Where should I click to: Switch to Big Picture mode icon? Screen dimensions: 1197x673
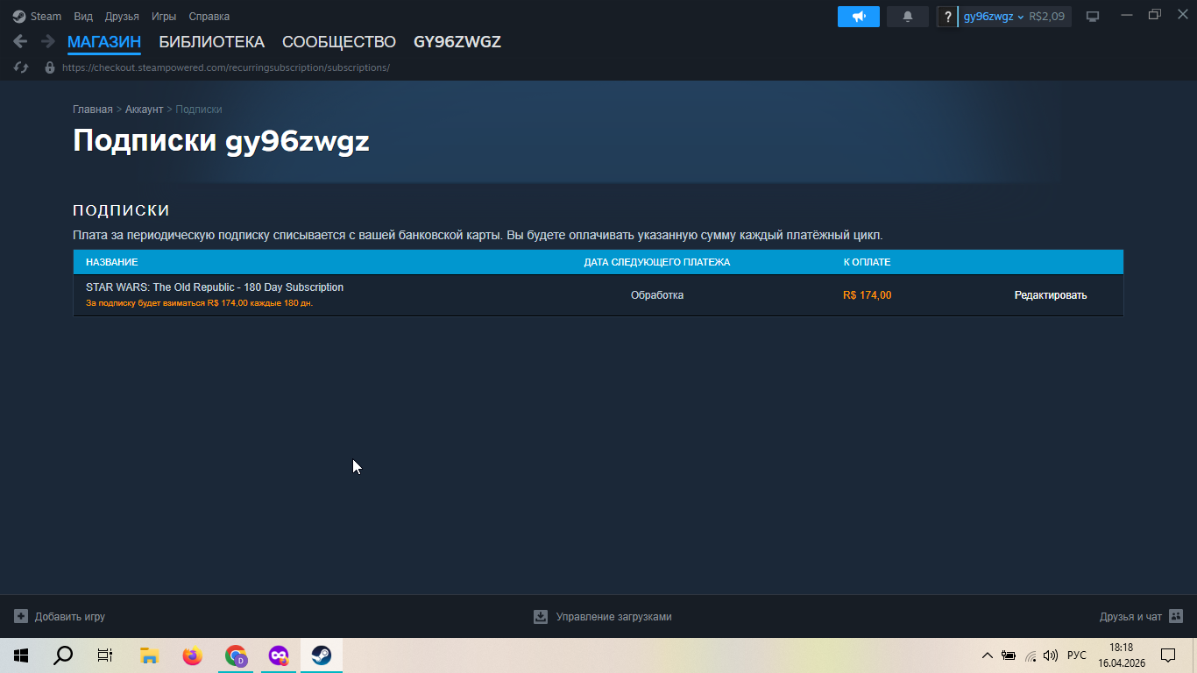click(1093, 17)
